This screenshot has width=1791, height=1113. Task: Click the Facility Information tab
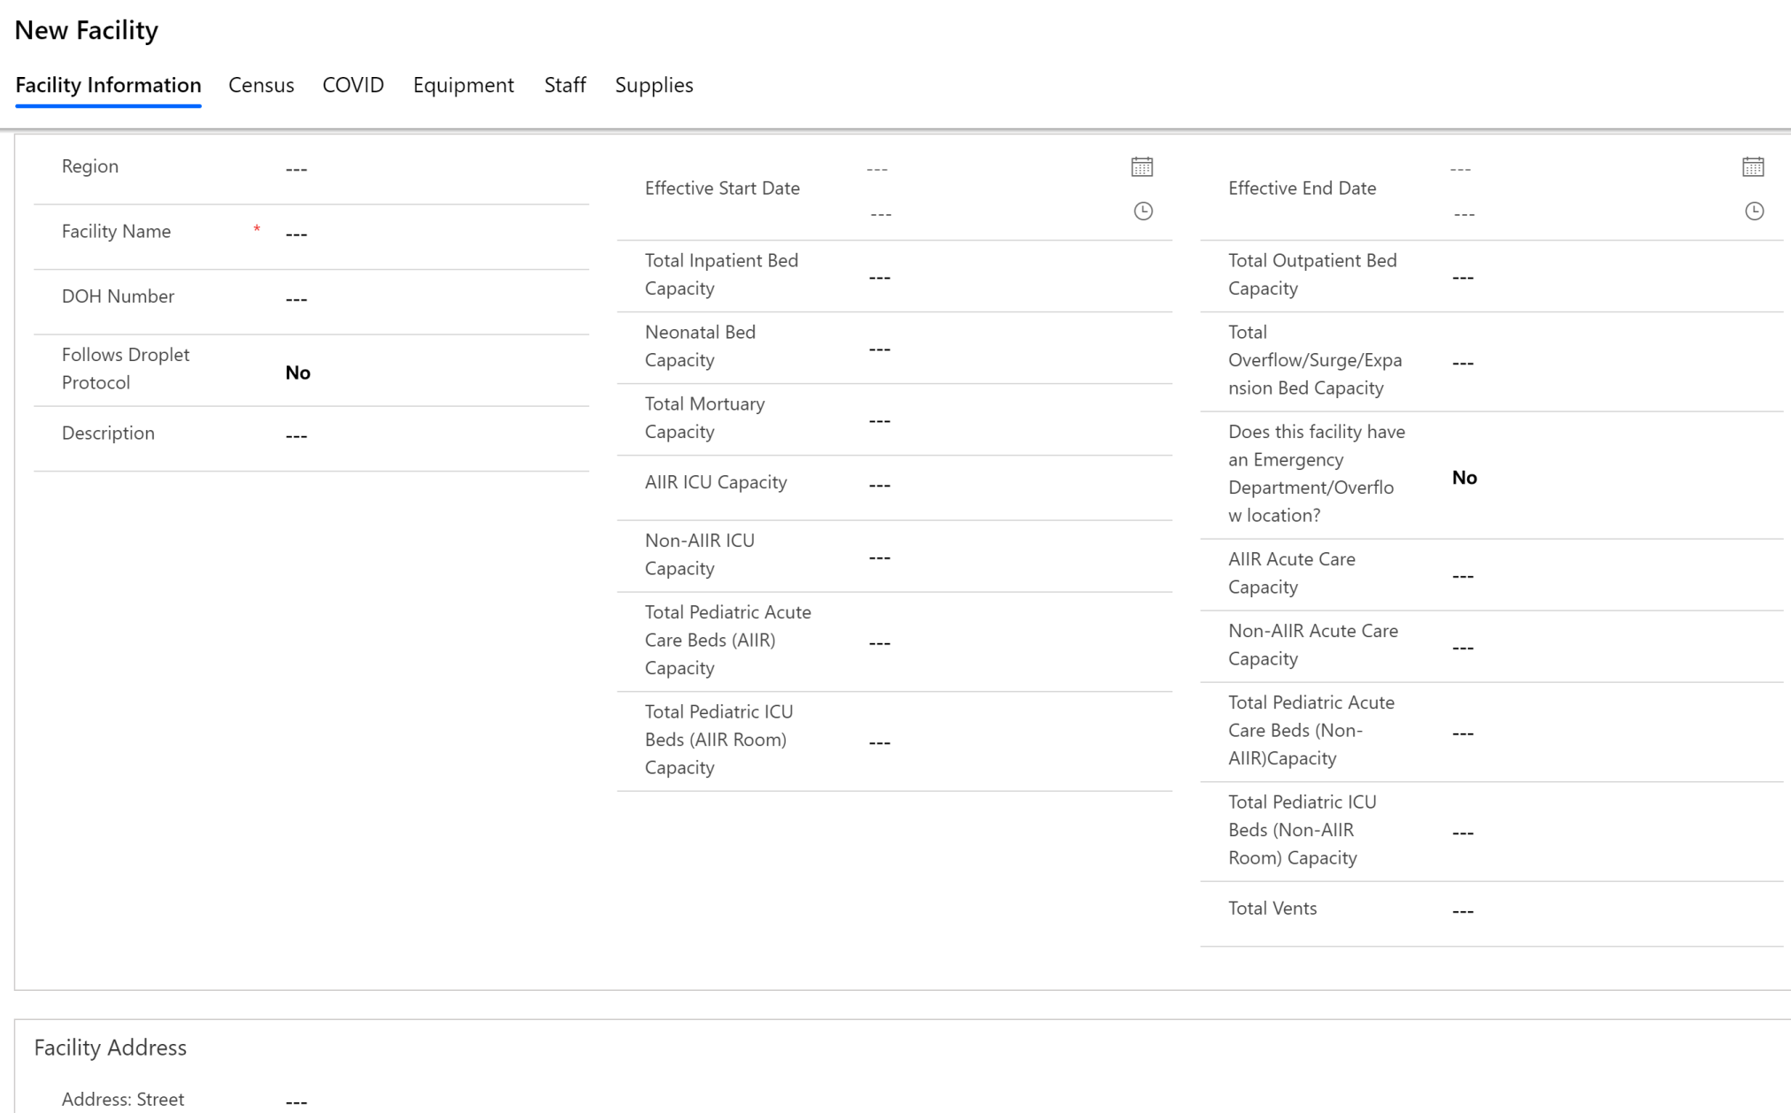108,85
